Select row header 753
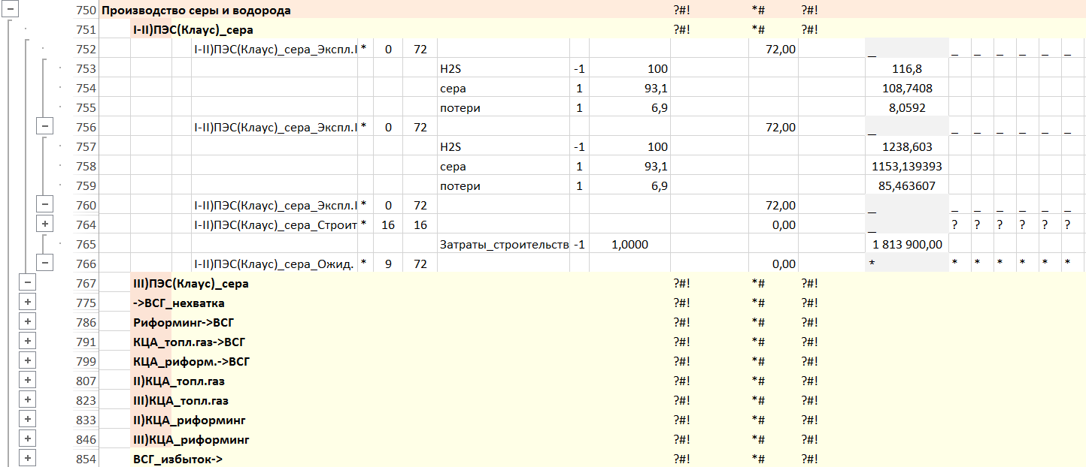Viewport: 1086px width, 467px height. (x=86, y=69)
